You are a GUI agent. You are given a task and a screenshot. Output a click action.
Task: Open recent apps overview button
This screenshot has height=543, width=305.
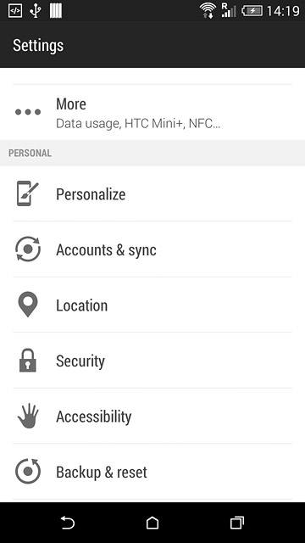click(237, 523)
